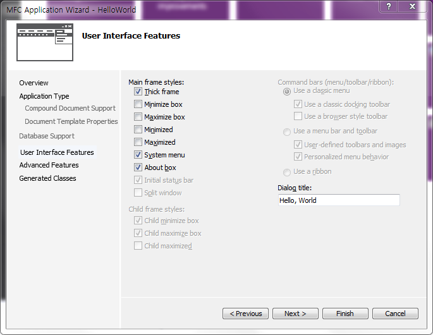The height and width of the screenshot is (335, 433).
Task: Click Personalized menu behavior checkbox
Action: click(x=298, y=157)
